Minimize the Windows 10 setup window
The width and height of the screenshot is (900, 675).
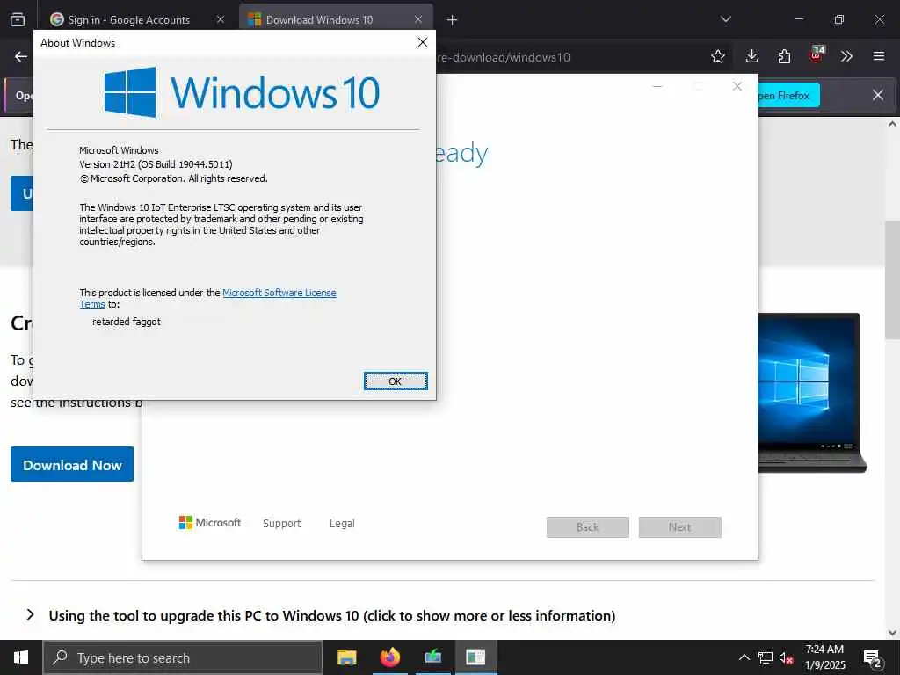(x=657, y=86)
